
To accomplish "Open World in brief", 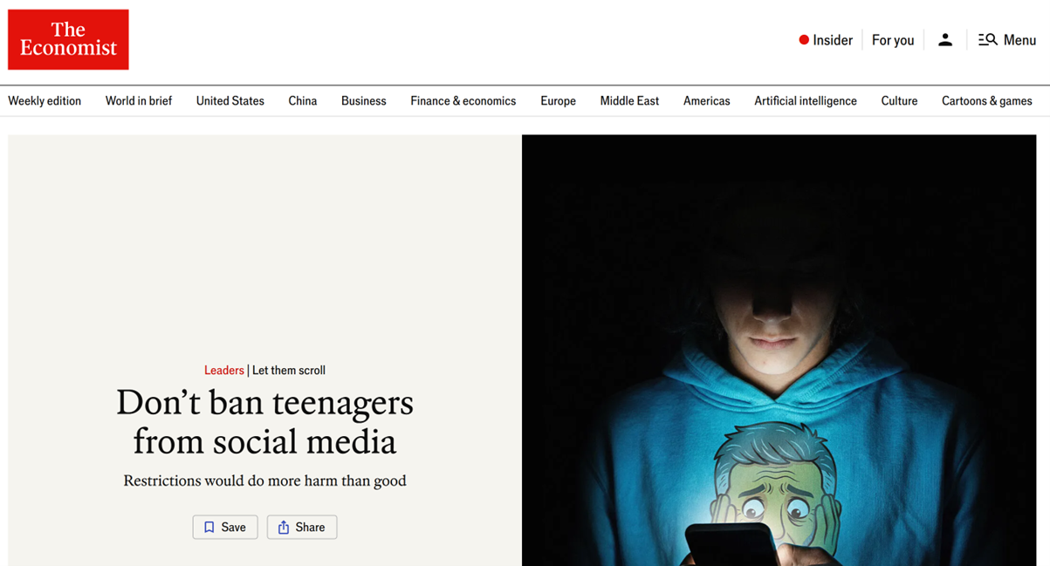I will (139, 101).
